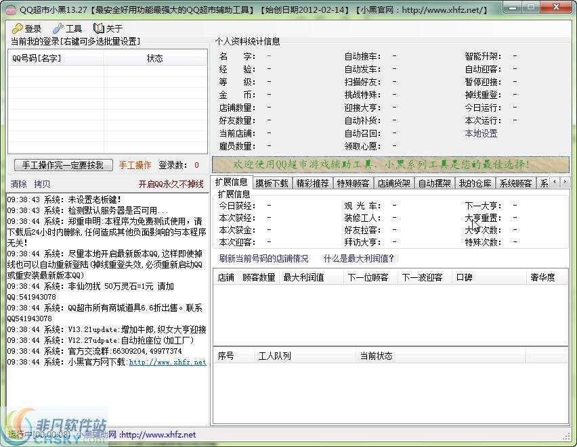Click the 状态 column header
The image size is (577, 447).
pos(155,58)
